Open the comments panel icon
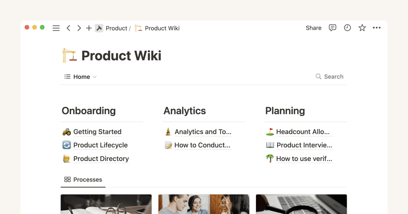Screen dimensions: 408x214 click(333, 28)
